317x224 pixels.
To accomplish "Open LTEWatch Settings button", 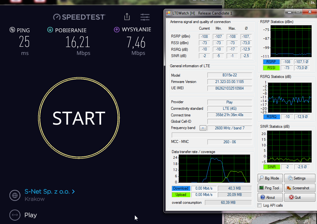I will coord(299,178).
